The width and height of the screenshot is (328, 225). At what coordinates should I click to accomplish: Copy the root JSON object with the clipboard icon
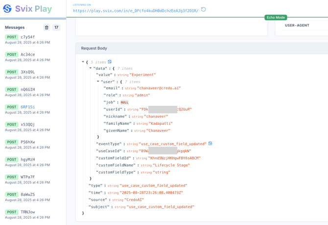click(110, 61)
